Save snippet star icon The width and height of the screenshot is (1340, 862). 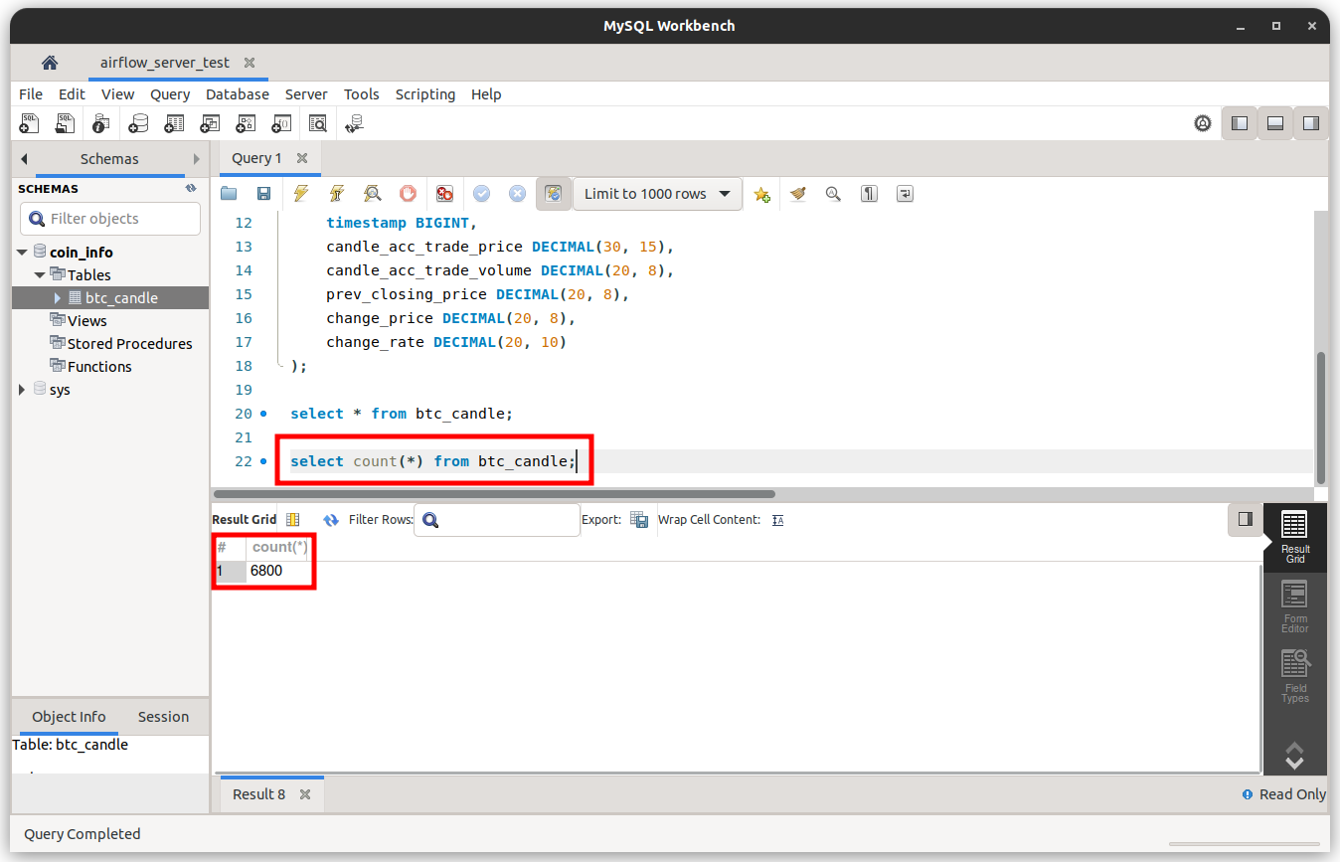pos(761,194)
